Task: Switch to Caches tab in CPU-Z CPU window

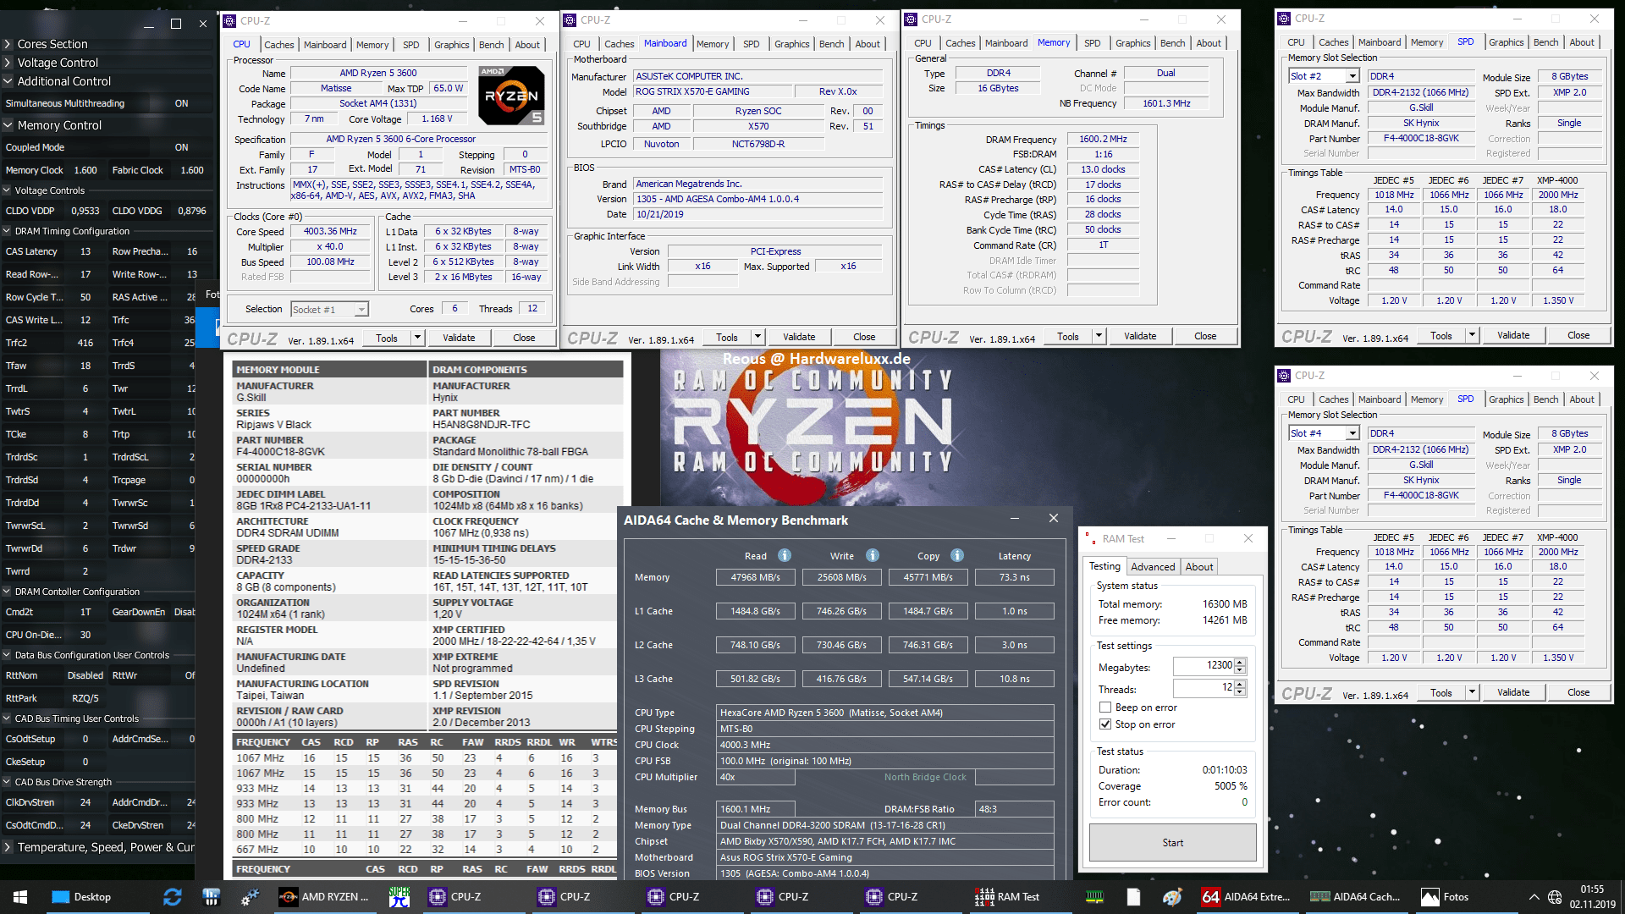Action: 278,45
